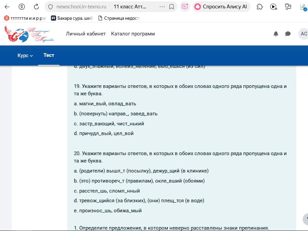The image size is (308, 231).
Task: Reload the page with the refresh icon
Action: pyautogui.click(x=36, y=7)
